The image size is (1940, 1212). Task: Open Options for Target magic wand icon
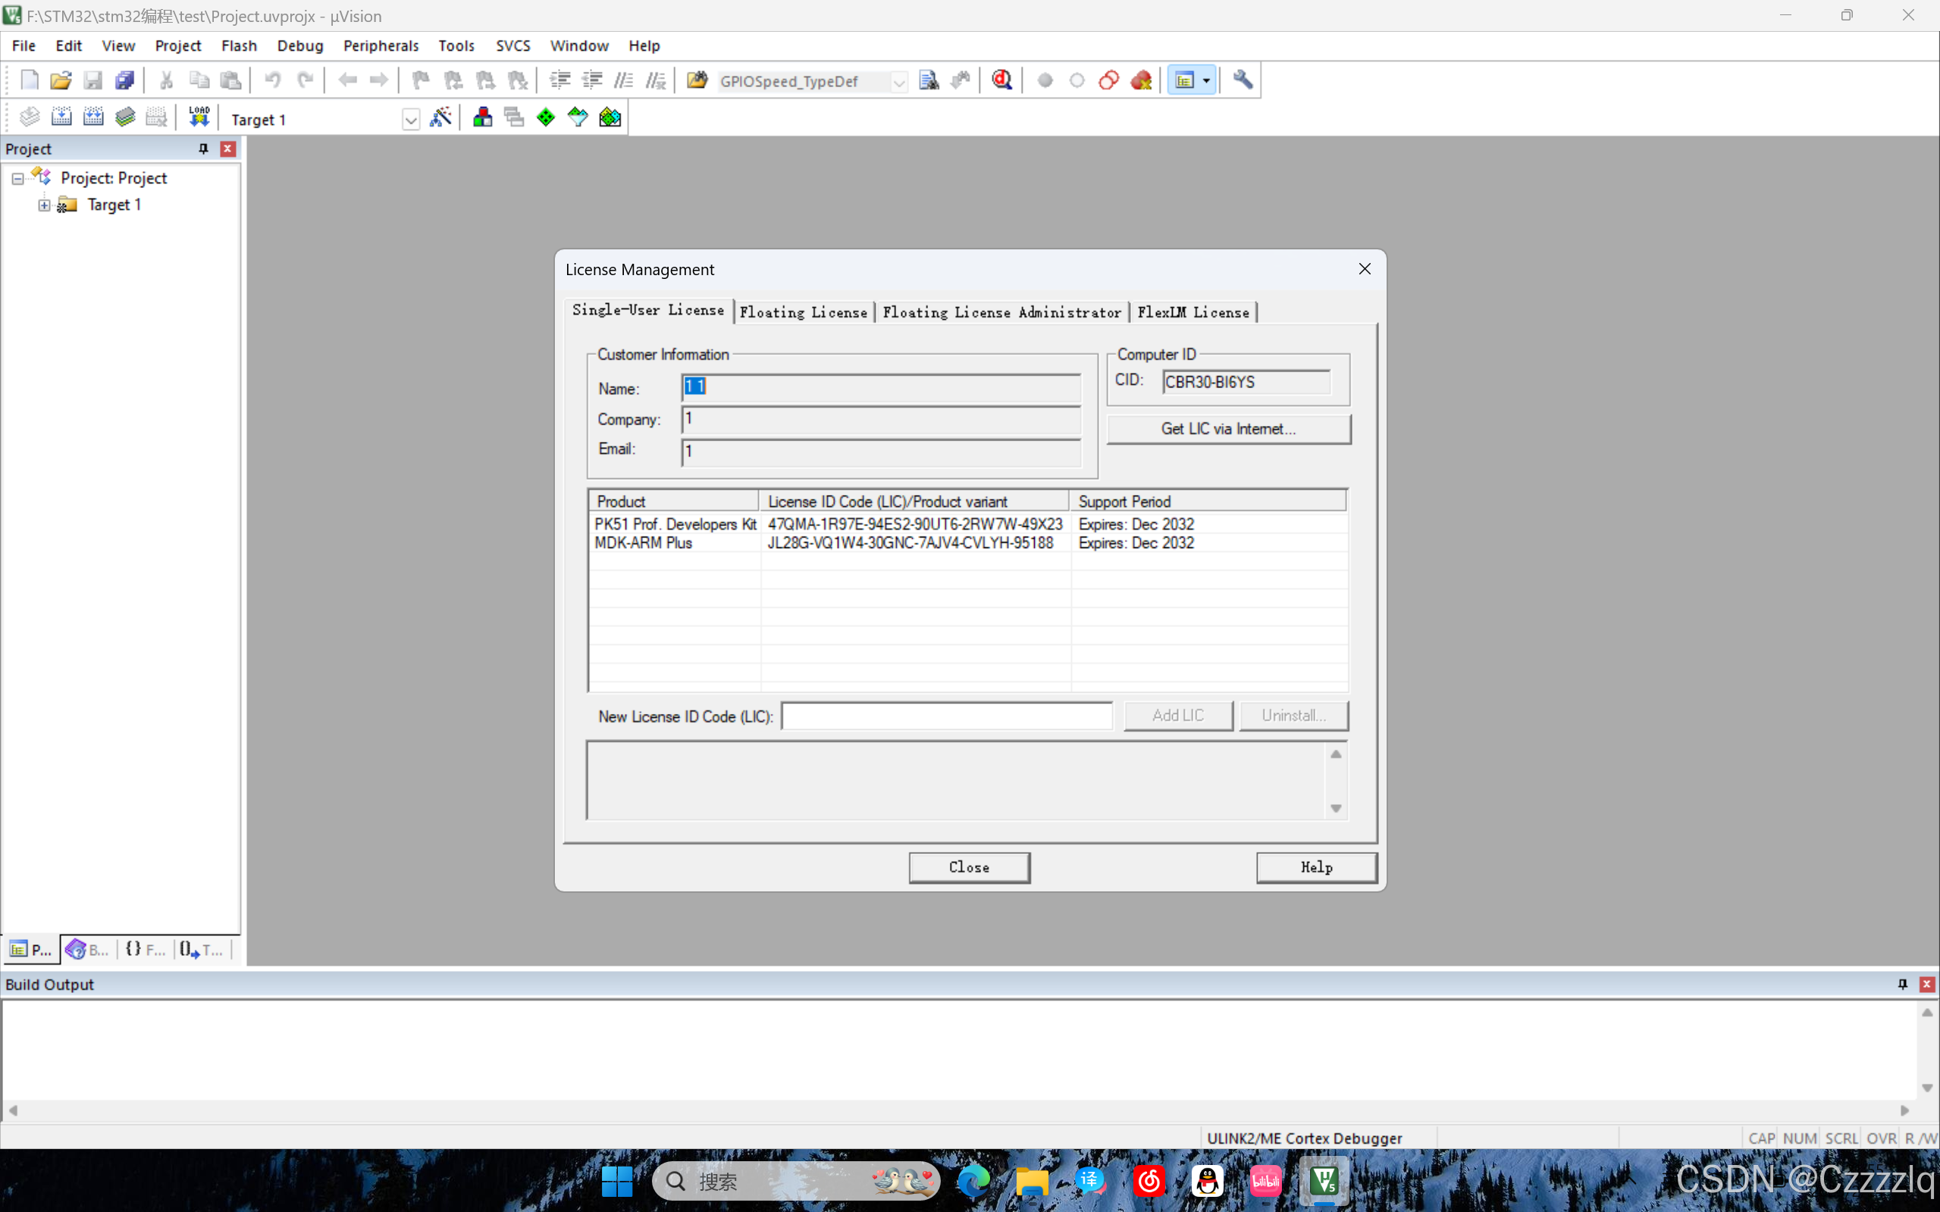point(441,117)
